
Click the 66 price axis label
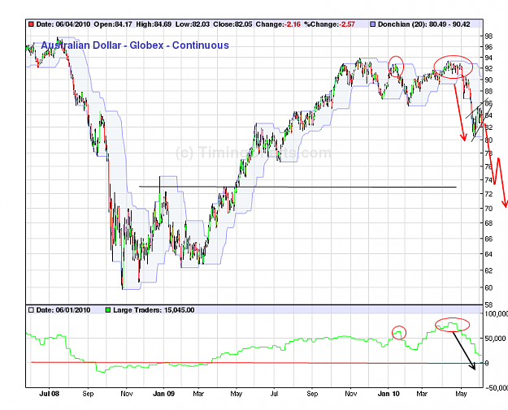pyautogui.click(x=488, y=239)
